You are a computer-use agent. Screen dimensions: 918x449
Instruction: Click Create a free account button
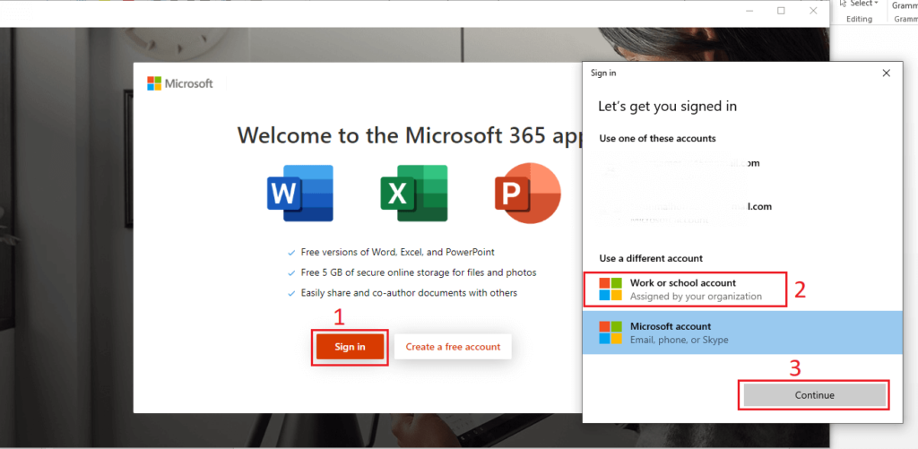[x=453, y=347]
